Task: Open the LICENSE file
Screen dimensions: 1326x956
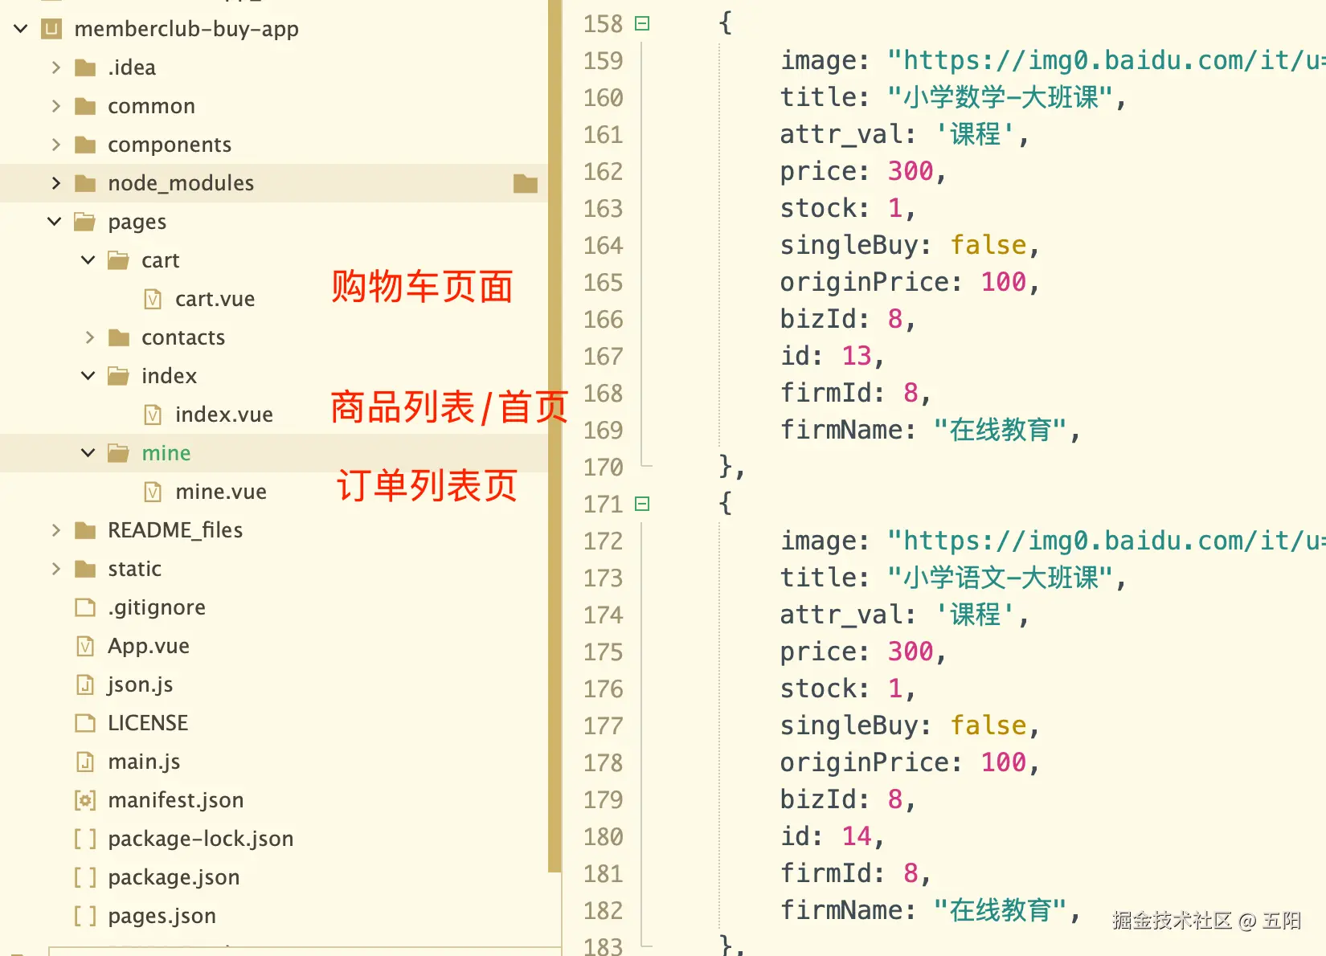Action: [x=148, y=723]
